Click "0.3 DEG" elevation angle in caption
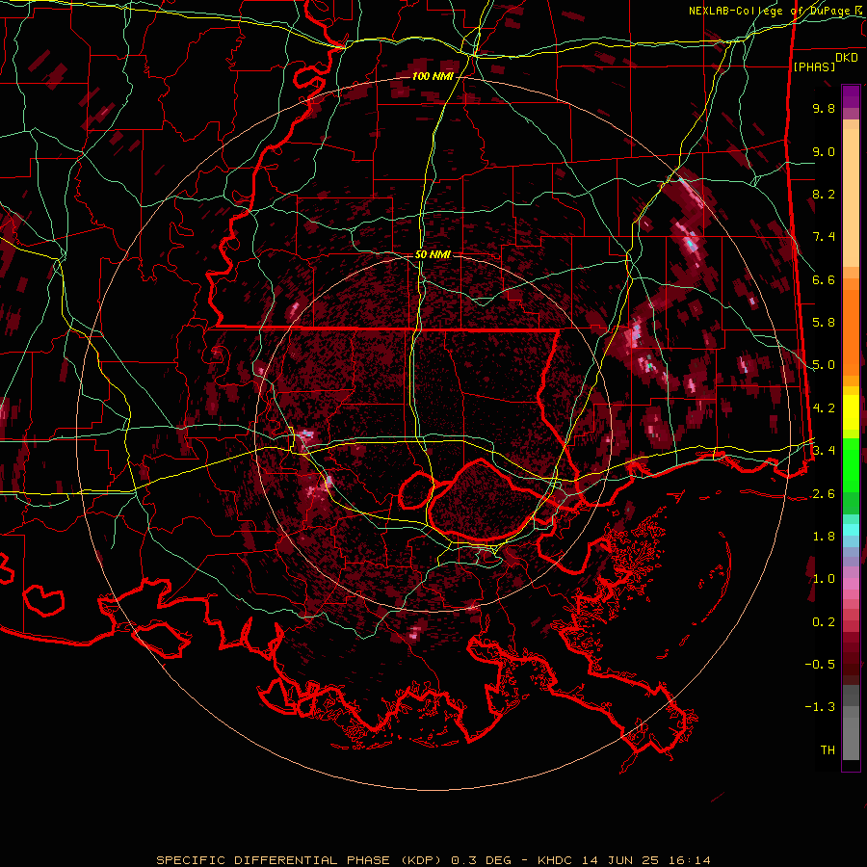The image size is (867, 867). [x=482, y=860]
